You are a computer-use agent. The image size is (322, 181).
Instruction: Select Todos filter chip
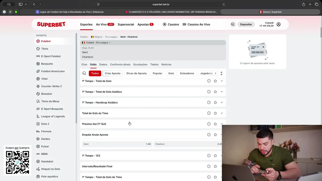coord(95,73)
